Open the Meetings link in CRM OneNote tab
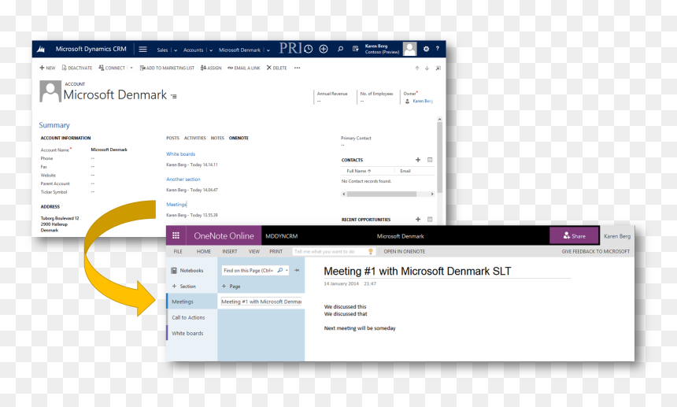This screenshot has height=407, width=677. coord(176,205)
